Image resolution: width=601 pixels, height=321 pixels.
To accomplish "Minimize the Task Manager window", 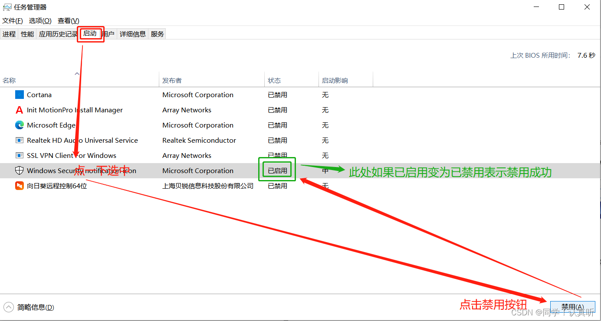I will click(535, 7).
